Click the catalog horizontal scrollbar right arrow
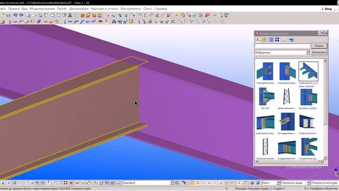Image resolution: width=339 pixels, height=191 pixels. [322, 161]
